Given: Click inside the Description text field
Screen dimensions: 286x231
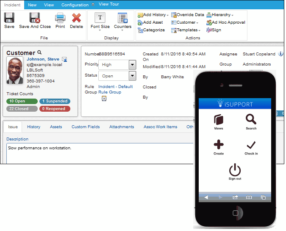Looking at the screenshot, I should coord(100,154).
